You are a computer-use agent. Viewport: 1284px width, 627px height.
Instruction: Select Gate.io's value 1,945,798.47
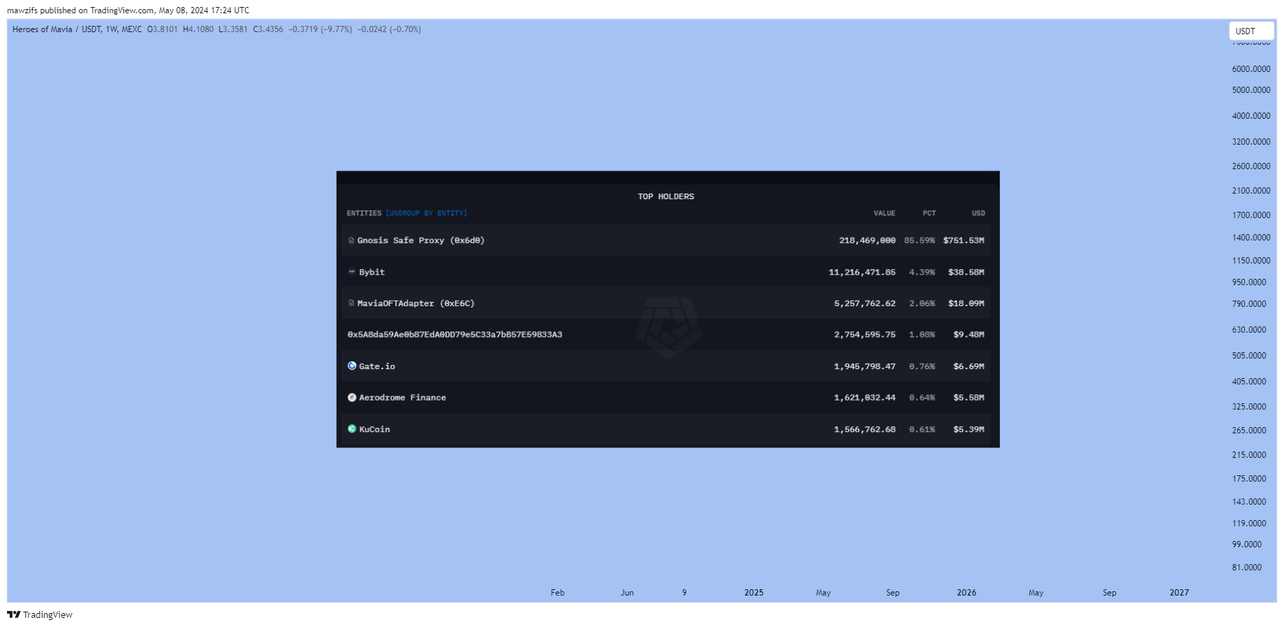coord(865,366)
